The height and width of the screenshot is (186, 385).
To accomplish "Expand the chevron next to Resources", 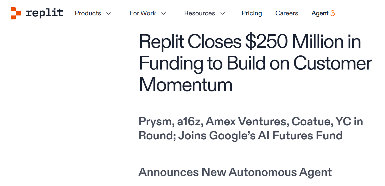I will pos(223,13).
